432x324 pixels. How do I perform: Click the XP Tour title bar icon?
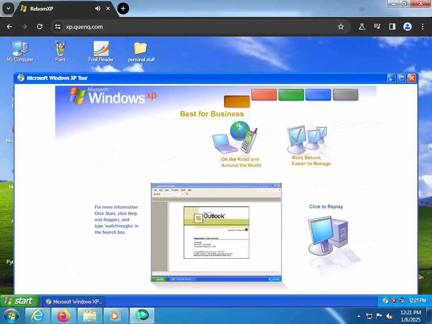(21, 78)
